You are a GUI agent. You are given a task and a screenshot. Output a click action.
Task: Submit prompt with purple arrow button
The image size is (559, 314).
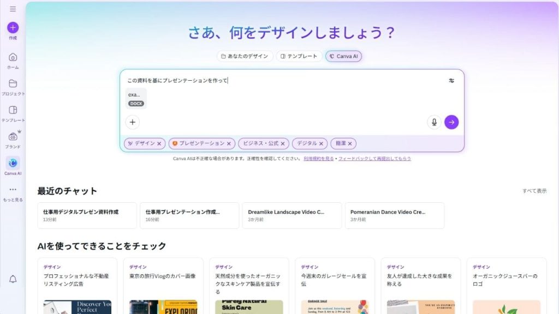pyautogui.click(x=451, y=122)
